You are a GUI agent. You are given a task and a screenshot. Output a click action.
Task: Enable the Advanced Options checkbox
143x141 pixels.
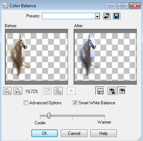(x=26, y=103)
